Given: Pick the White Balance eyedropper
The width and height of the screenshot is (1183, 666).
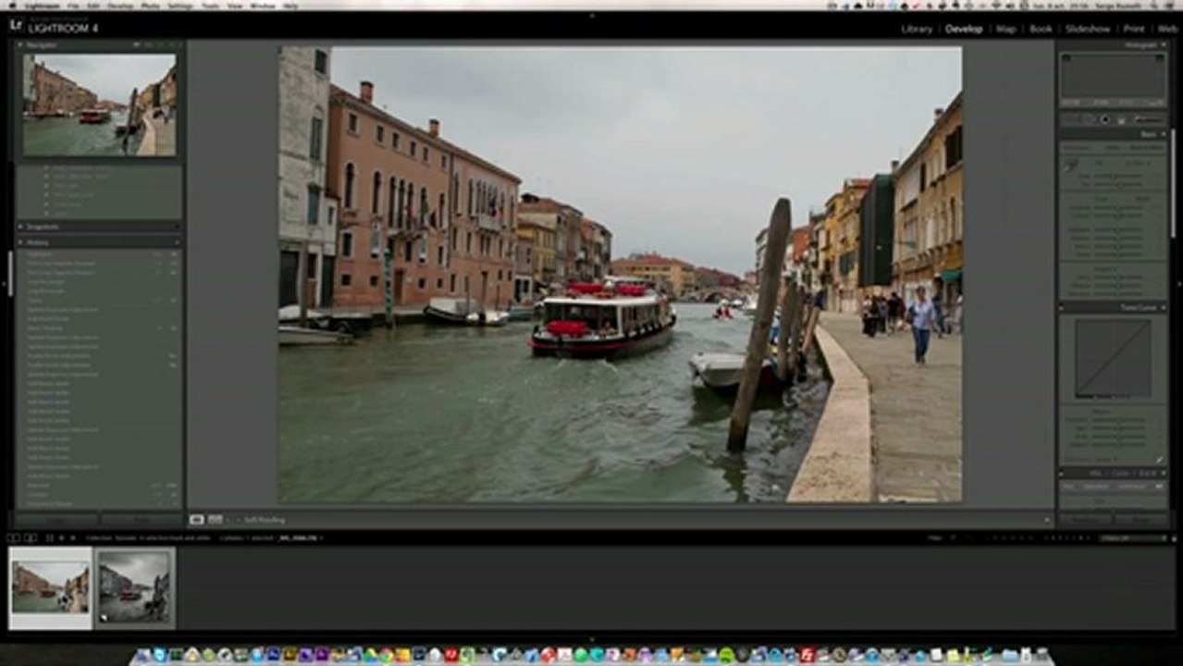Looking at the screenshot, I should pyautogui.click(x=1070, y=165).
